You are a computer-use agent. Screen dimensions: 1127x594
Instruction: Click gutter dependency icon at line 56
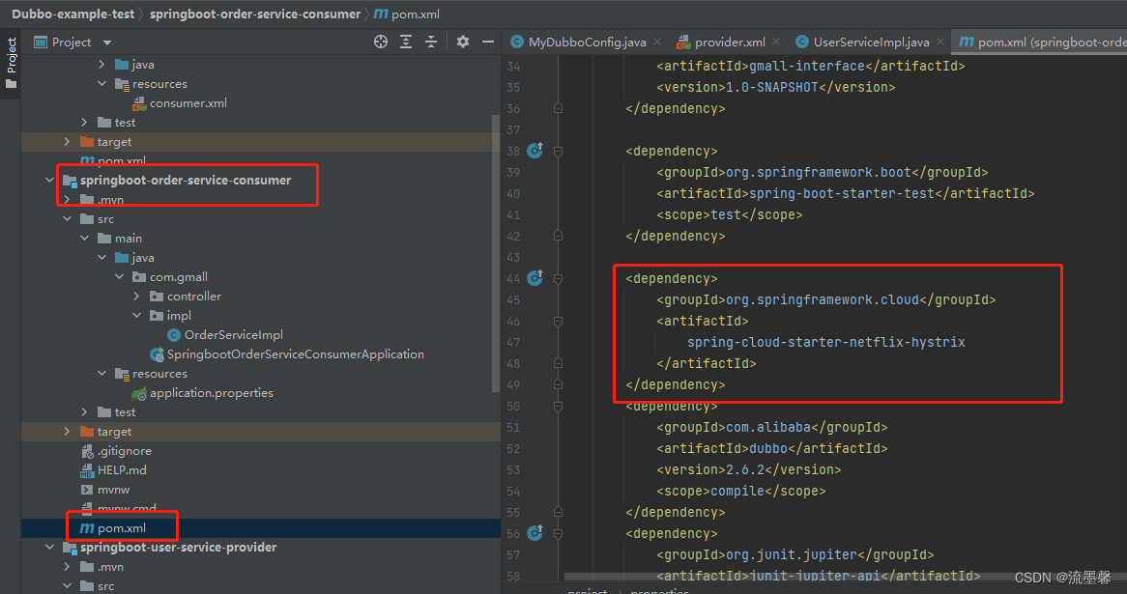[535, 533]
